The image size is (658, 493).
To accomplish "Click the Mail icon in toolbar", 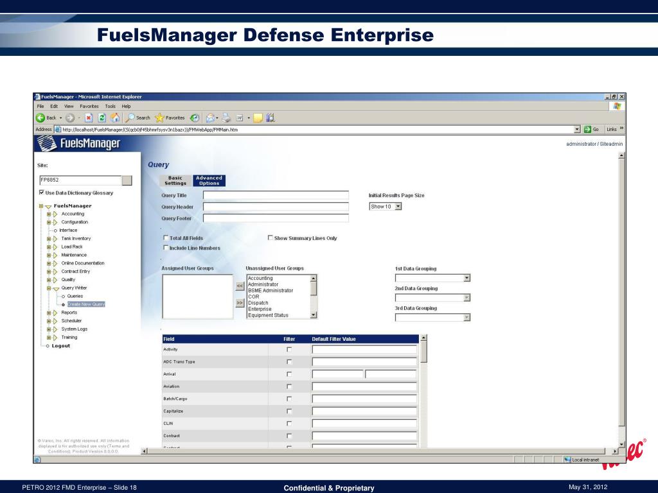I will tap(210, 118).
